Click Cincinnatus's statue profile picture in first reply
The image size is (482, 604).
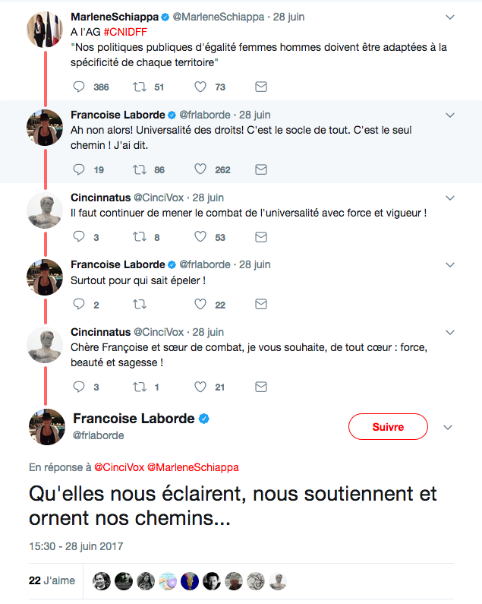click(45, 209)
